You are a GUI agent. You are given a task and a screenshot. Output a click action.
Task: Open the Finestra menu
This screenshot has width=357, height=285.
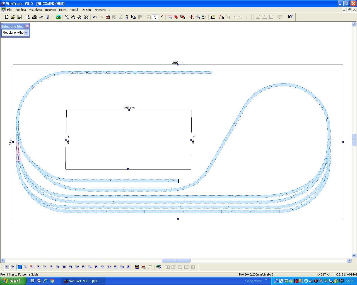click(100, 10)
